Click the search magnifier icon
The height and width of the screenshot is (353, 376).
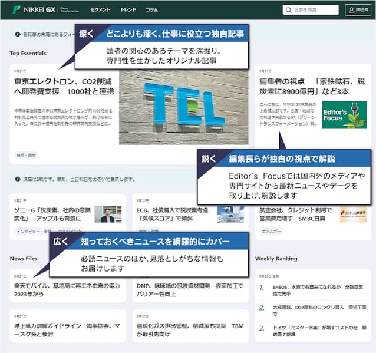click(x=288, y=10)
